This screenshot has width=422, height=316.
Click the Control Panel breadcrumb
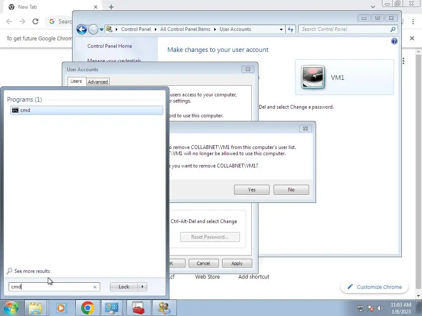point(136,29)
